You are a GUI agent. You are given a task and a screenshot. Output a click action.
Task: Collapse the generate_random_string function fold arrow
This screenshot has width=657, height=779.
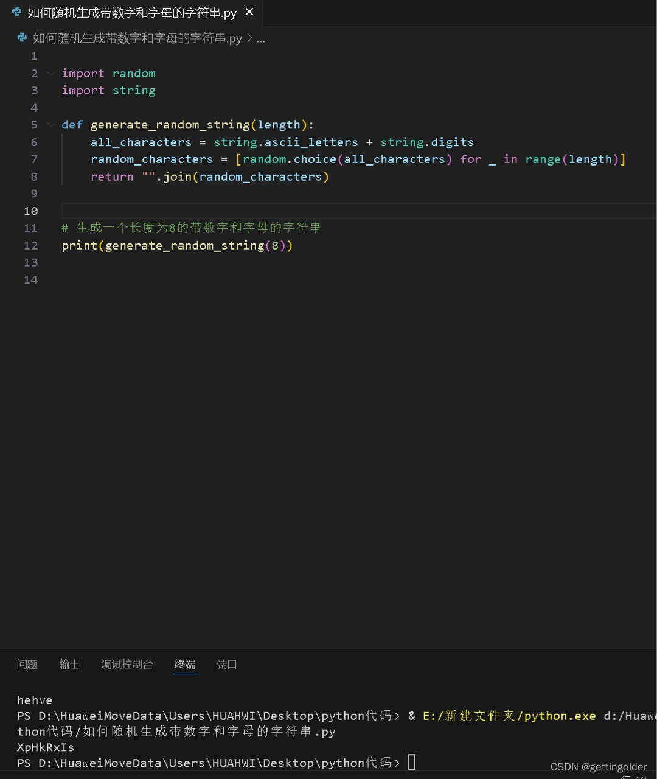50,125
